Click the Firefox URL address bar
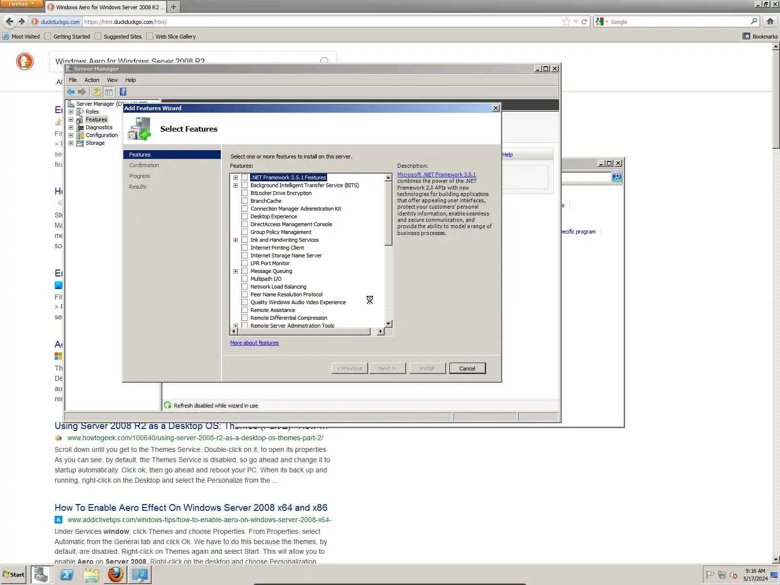 [x=322, y=21]
